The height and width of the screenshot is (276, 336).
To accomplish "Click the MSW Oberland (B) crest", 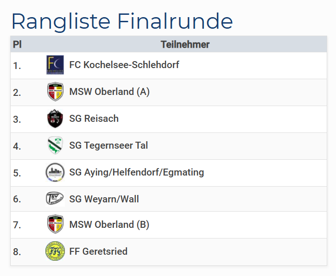I will coord(55,225).
